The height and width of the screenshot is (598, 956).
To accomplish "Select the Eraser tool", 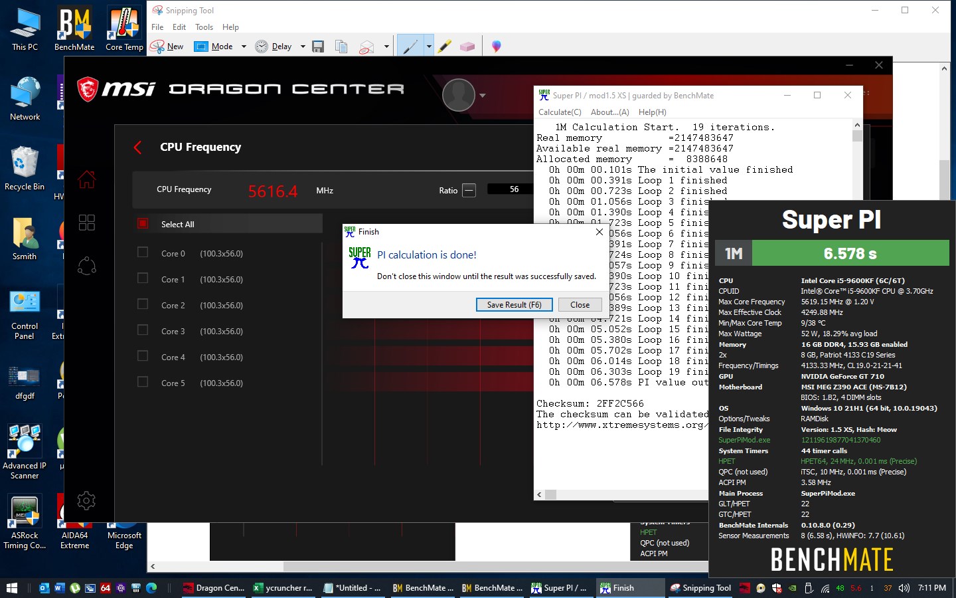I will click(467, 47).
